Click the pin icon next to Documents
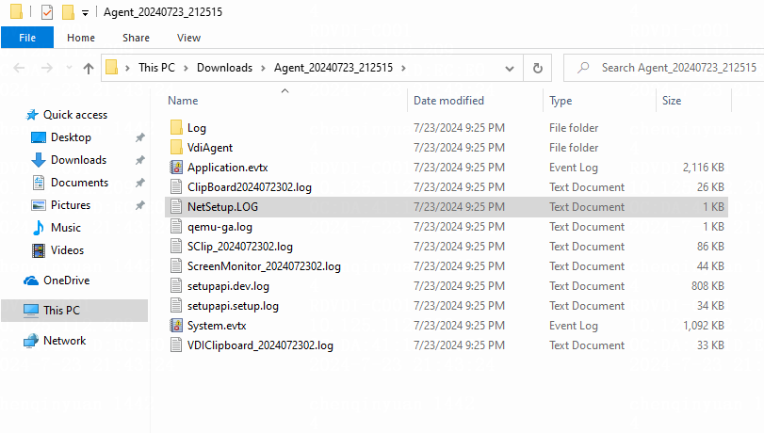This screenshot has width=764, height=433. (x=139, y=183)
